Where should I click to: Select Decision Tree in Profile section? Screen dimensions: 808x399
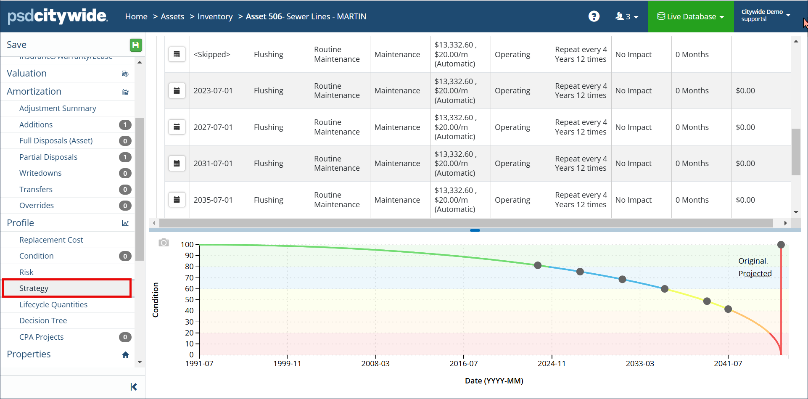pyautogui.click(x=43, y=321)
